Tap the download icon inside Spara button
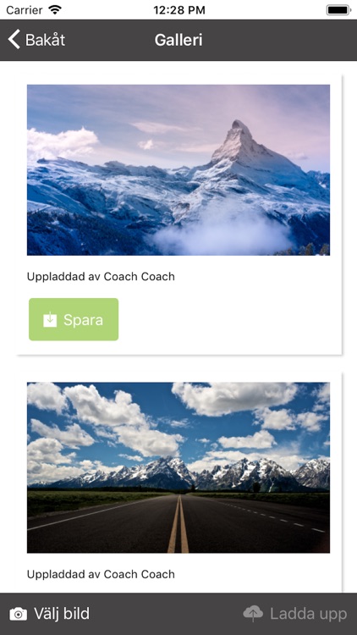Viewport: 357px width, 635px height. (50, 319)
